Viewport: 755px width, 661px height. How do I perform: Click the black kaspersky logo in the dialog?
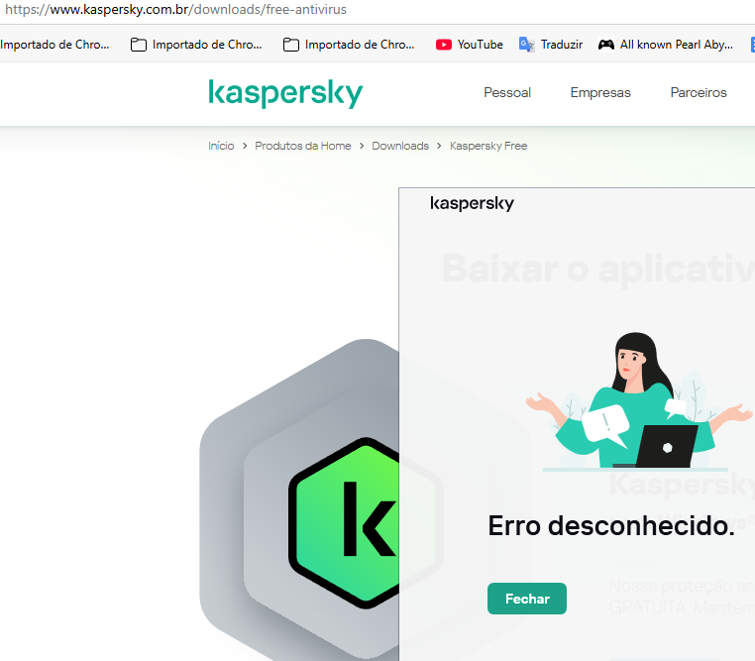tap(472, 203)
